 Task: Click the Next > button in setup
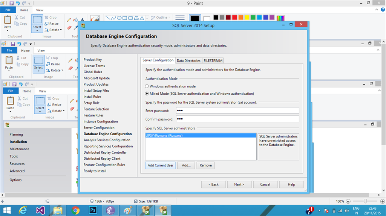(x=239, y=184)
